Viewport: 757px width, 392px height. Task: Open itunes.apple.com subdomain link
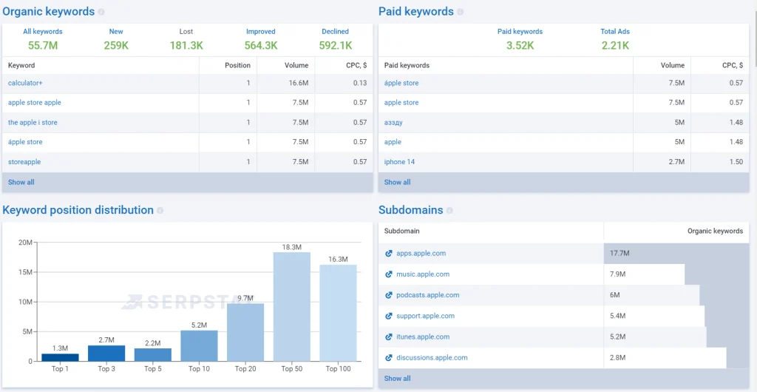coord(423,337)
